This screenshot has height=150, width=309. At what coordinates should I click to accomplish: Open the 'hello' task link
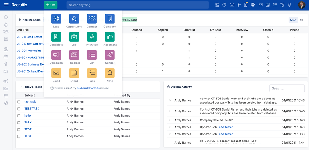28,116
